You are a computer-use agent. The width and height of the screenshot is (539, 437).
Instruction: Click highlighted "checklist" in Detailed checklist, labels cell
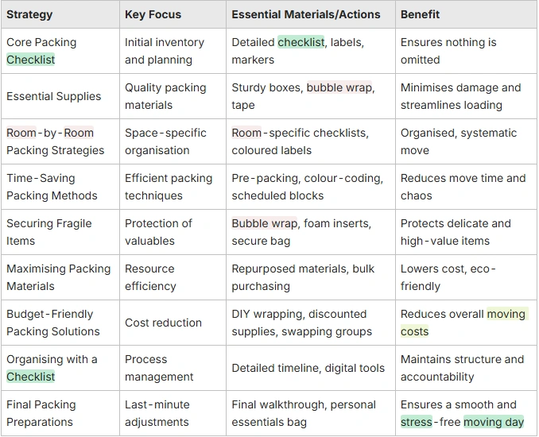[301, 42]
